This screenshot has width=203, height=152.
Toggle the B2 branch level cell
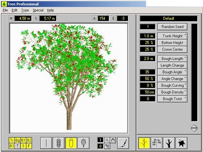[x=29, y=140]
